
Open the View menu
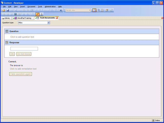tap(16, 7)
